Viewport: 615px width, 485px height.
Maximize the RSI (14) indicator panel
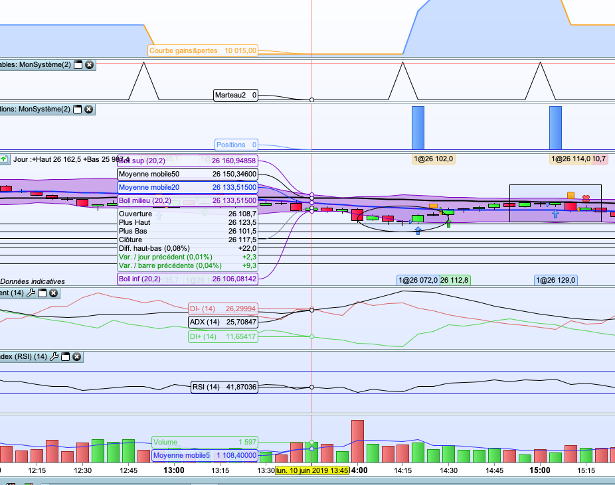66,356
